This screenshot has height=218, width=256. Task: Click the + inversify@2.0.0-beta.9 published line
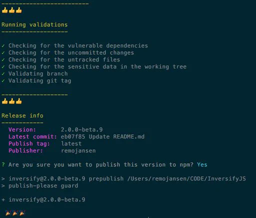(x=43, y=199)
